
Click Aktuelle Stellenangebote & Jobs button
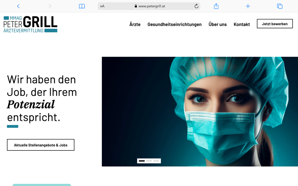pyautogui.click(x=41, y=145)
